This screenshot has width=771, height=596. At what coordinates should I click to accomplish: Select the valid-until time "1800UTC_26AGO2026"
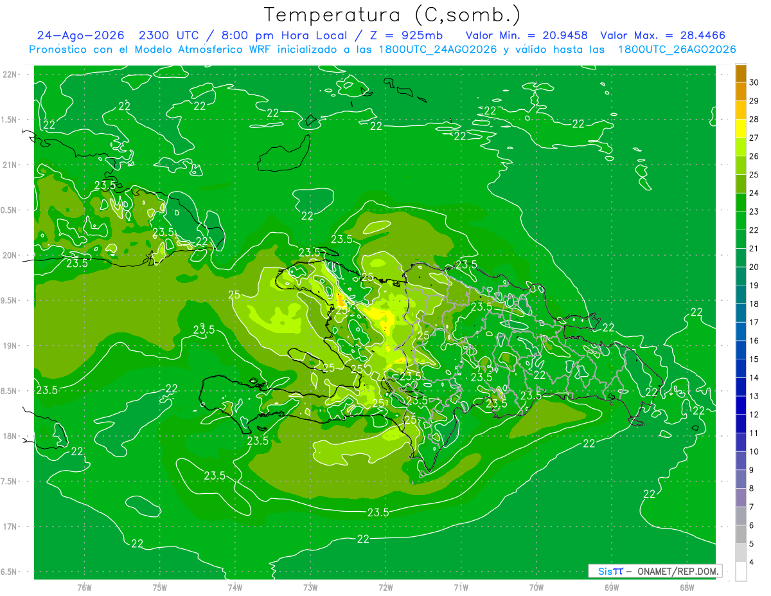coord(677,50)
